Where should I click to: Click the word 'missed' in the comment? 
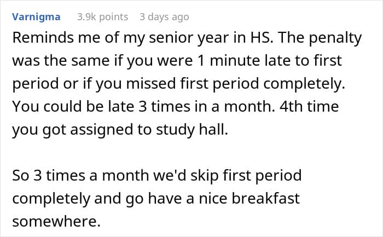point(150,84)
